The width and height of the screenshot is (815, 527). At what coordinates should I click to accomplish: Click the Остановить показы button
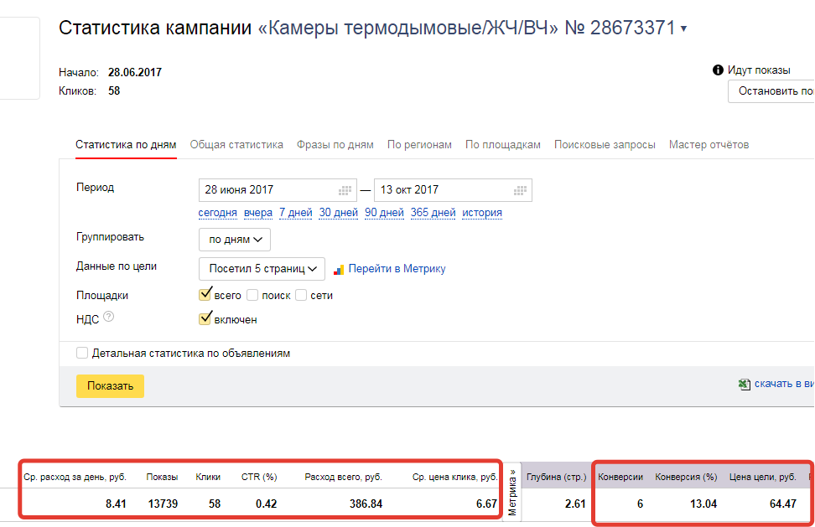pyautogui.click(x=771, y=91)
